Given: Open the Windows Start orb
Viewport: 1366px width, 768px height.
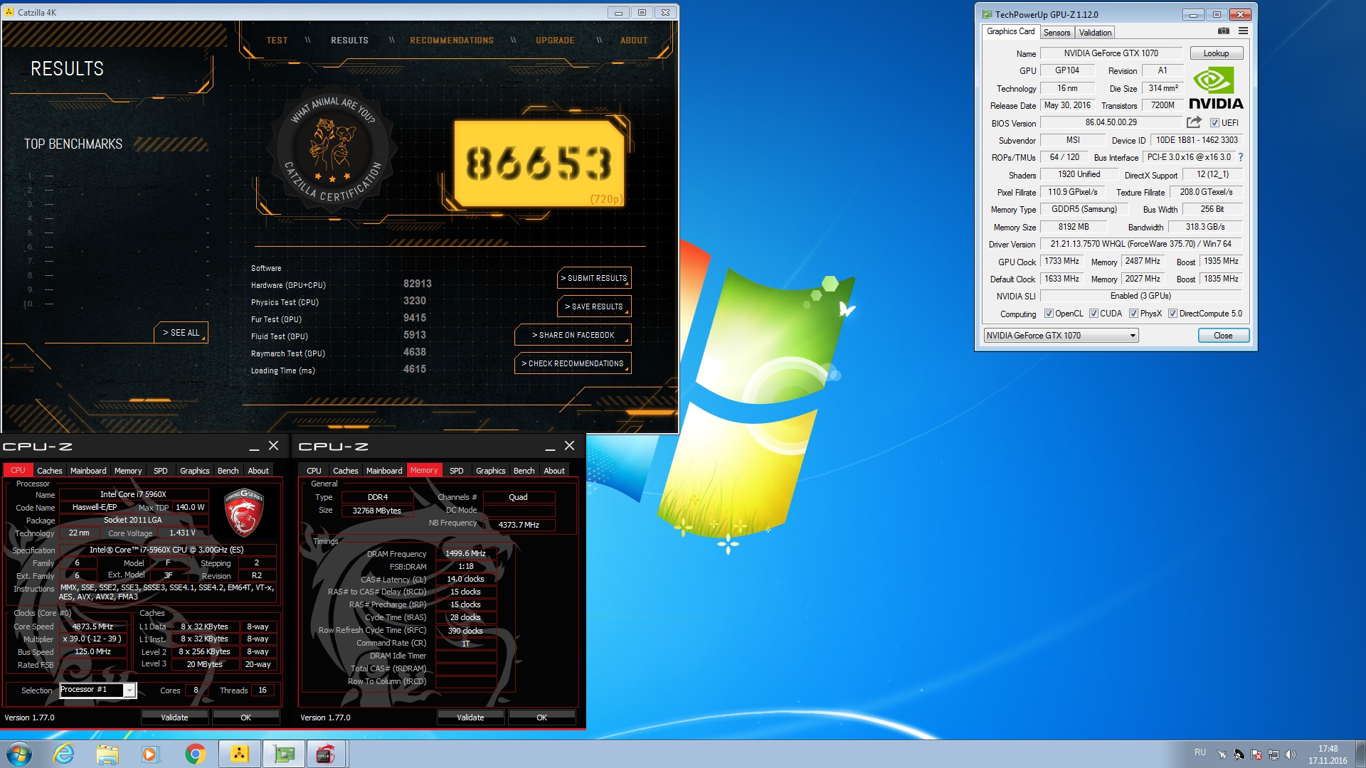Looking at the screenshot, I should coord(19,754).
